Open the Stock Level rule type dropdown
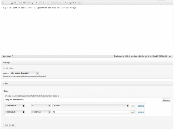The image size is (175, 130). [15, 112]
